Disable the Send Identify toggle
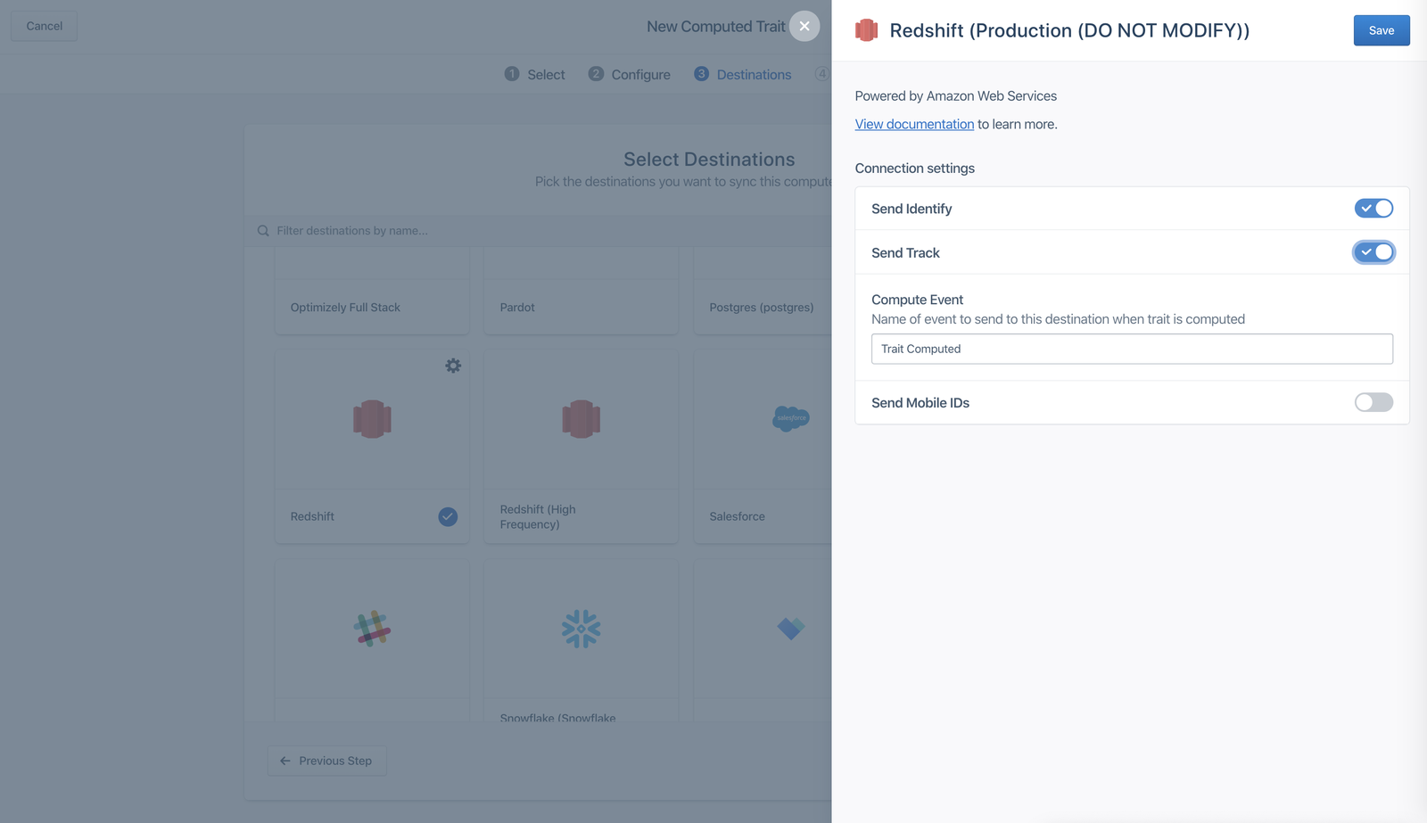The height and width of the screenshot is (823, 1427). [x=1373, y=209]
